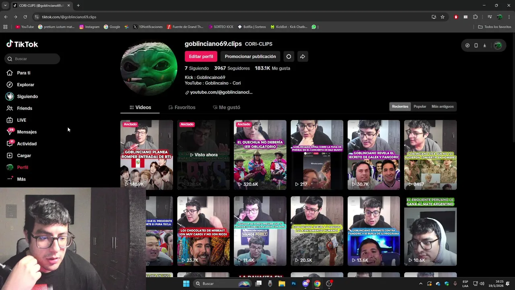Open the video with 217 views
Viewport: 515px width, 290px height.
point(317,155)
